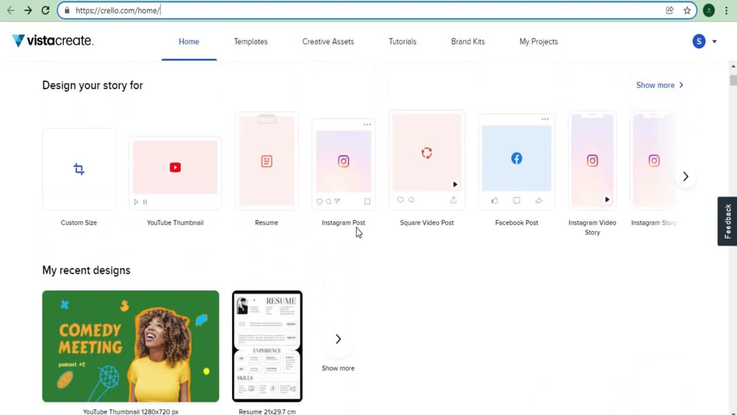This screenshot has width=737, height=415.
Task: Open the user account avatar S
Action: coord(699,41)
